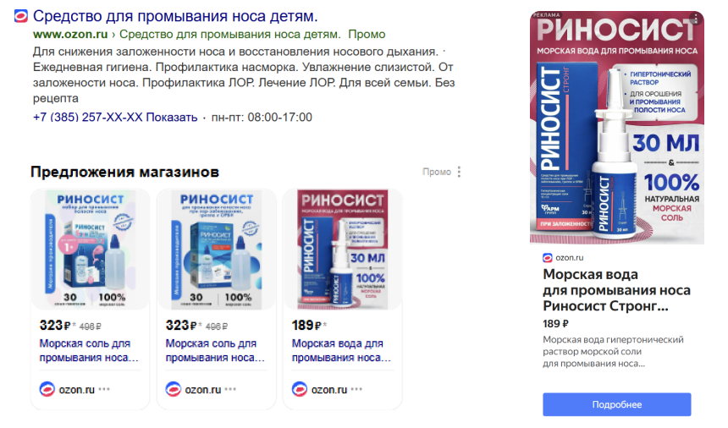Click the Ozon logo in first product card
This screenshot has height=428, width=728.
(47, 389)
